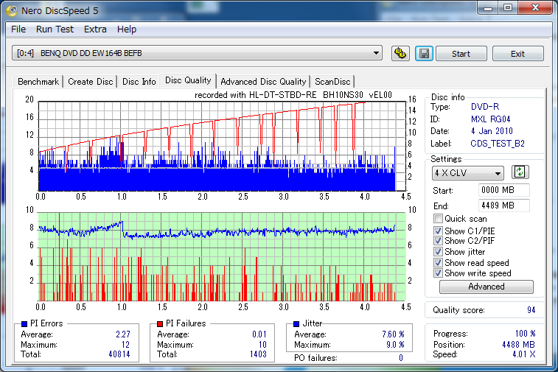Image resolution: width=558 pixels, height=372 pixels.
Task: Click the End MB input field
Action: [x=503, y=206]
